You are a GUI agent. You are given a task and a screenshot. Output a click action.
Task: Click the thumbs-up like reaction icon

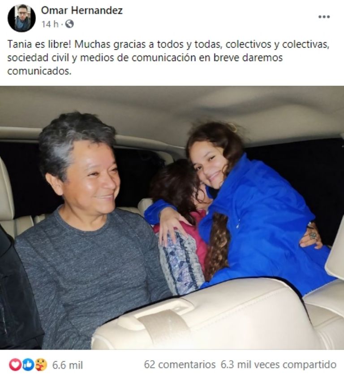tap(28, 365)
